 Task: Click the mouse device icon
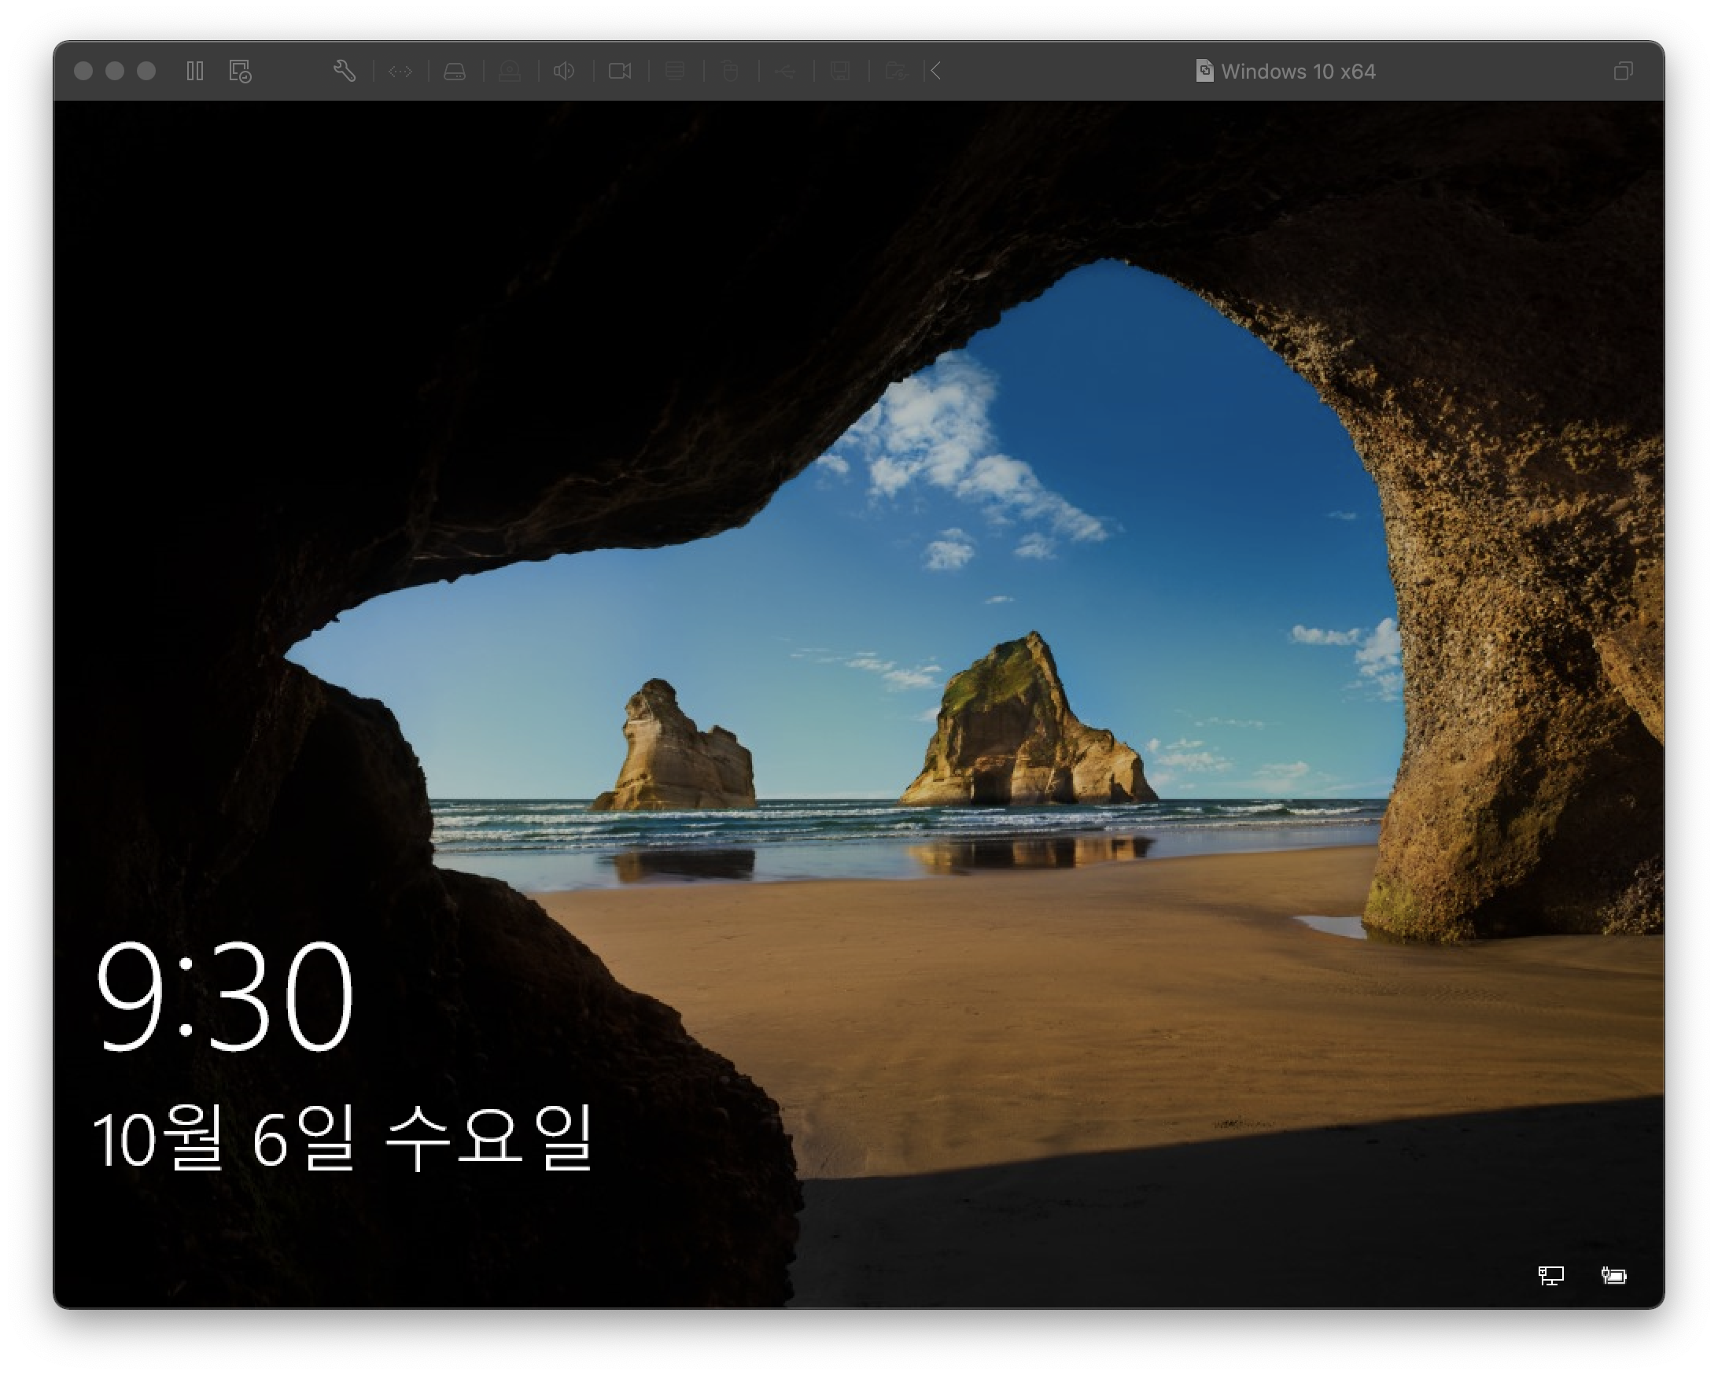click(x=730, y=72)
